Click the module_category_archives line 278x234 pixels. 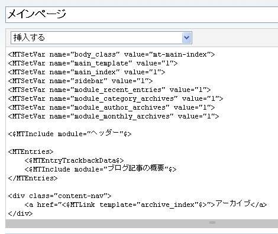point(115,98)
